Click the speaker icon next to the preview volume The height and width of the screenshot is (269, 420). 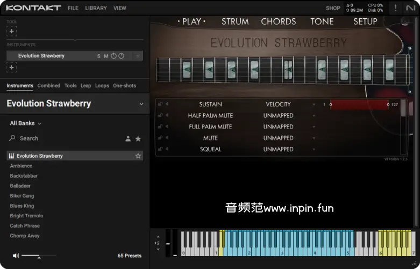point(16,256)
